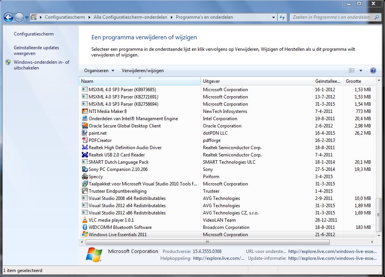Click the vertical scrollbar up arrow

point(379,81)
